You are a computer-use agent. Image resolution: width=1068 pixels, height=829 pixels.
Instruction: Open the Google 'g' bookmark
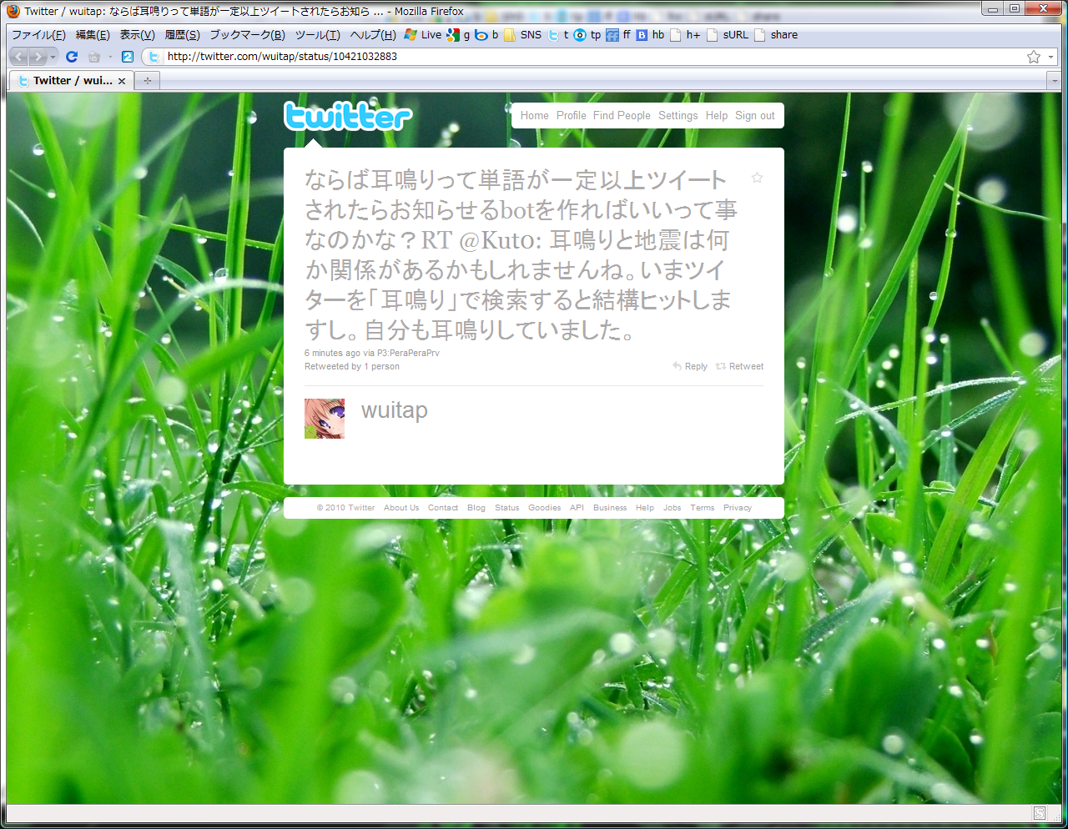459,35
